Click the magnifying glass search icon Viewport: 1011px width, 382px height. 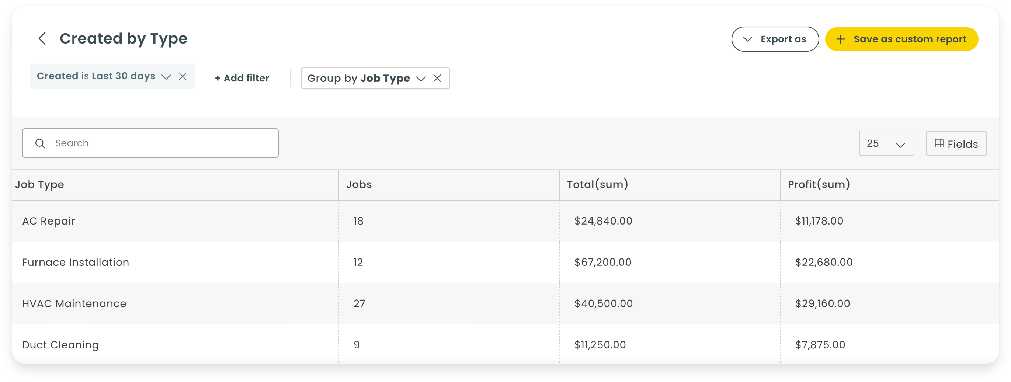(x=40, y=143)
